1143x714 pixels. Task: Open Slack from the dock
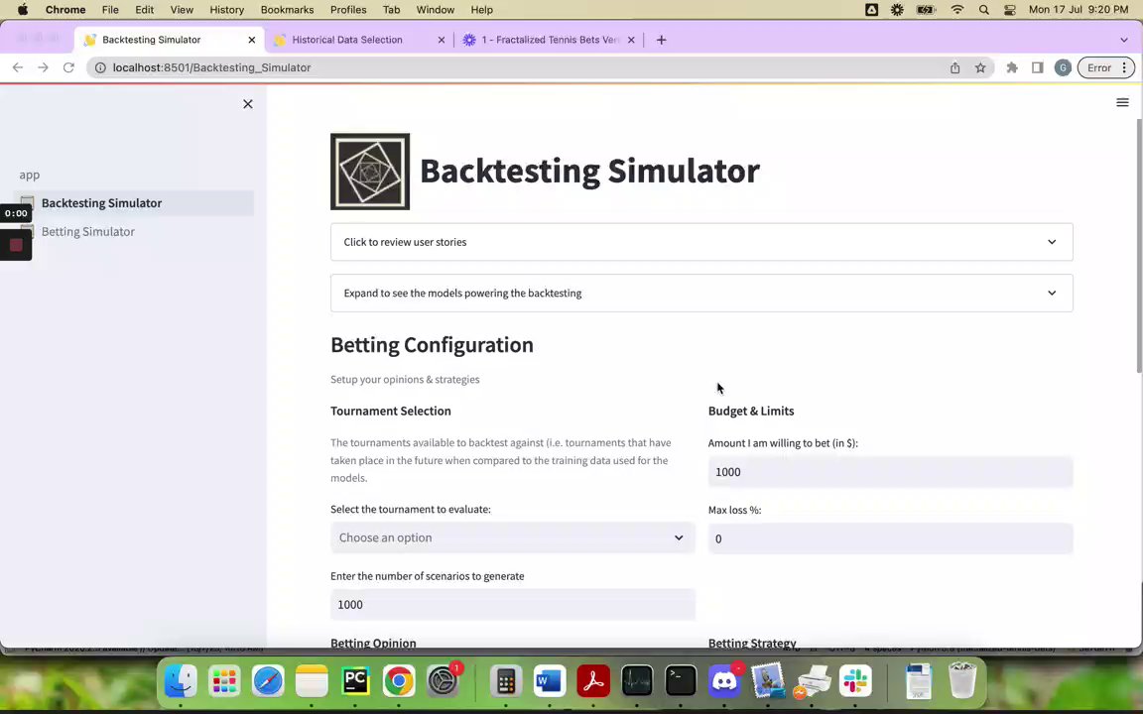tap(855, 681)
